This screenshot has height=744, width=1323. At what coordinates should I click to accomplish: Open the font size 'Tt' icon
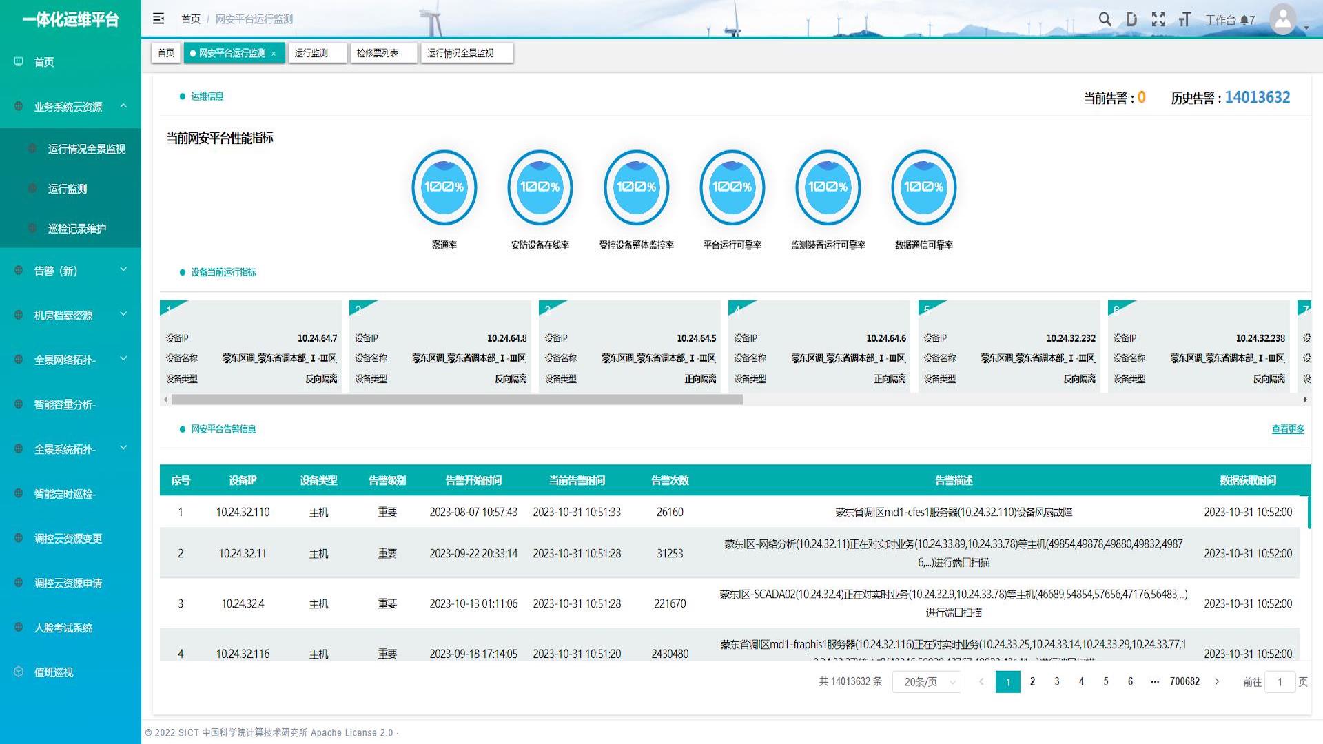pyautogui.click(x=1184, y=19)
